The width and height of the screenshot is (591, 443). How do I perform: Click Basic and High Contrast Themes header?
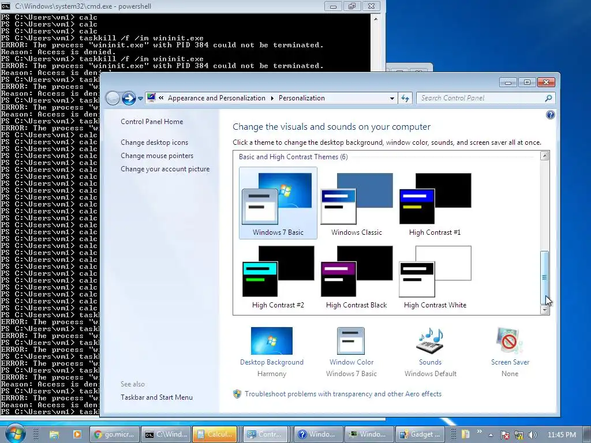click(293, 157)
